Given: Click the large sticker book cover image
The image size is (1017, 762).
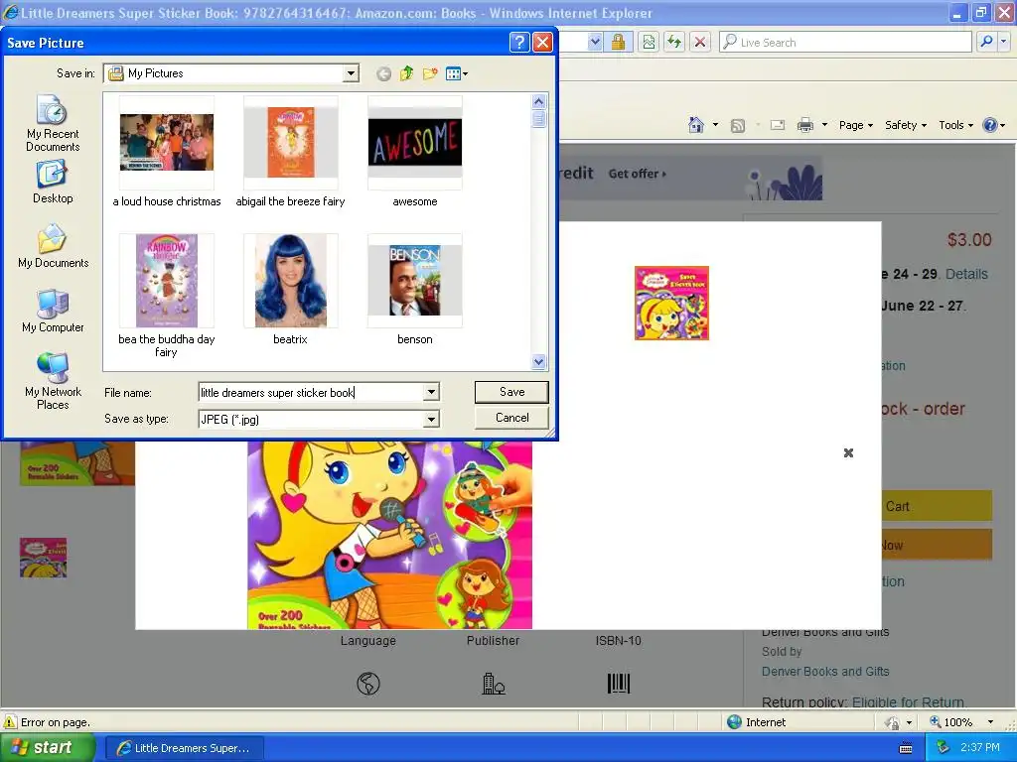Looking at the screenshot, I should [x=389, y=535].
